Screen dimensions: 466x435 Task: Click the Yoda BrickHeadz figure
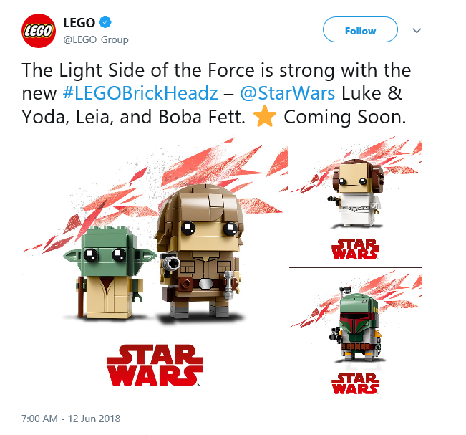coord(109,272)
